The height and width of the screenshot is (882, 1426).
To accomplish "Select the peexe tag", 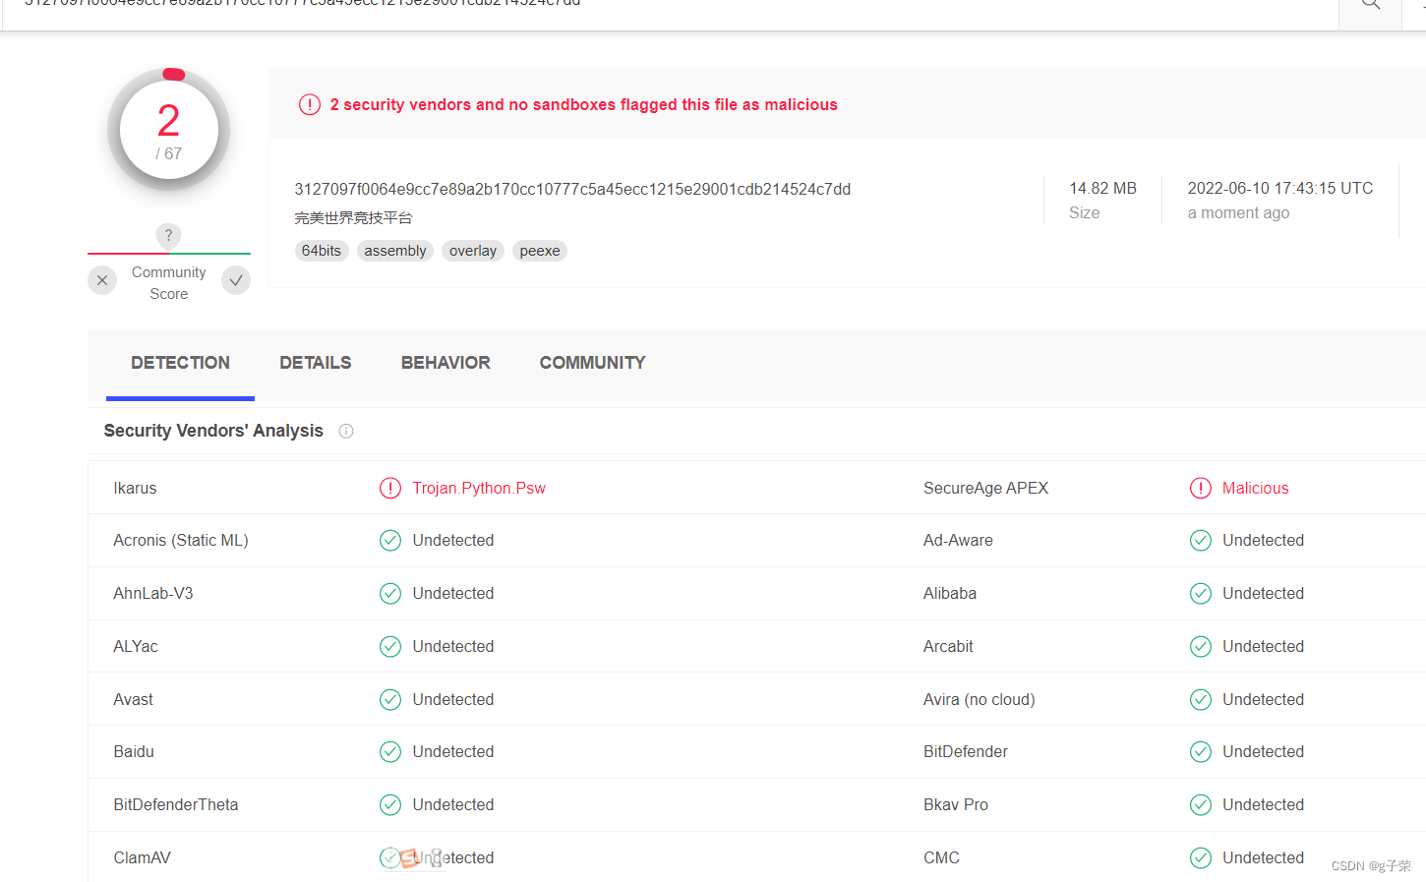I will (539, 251).
